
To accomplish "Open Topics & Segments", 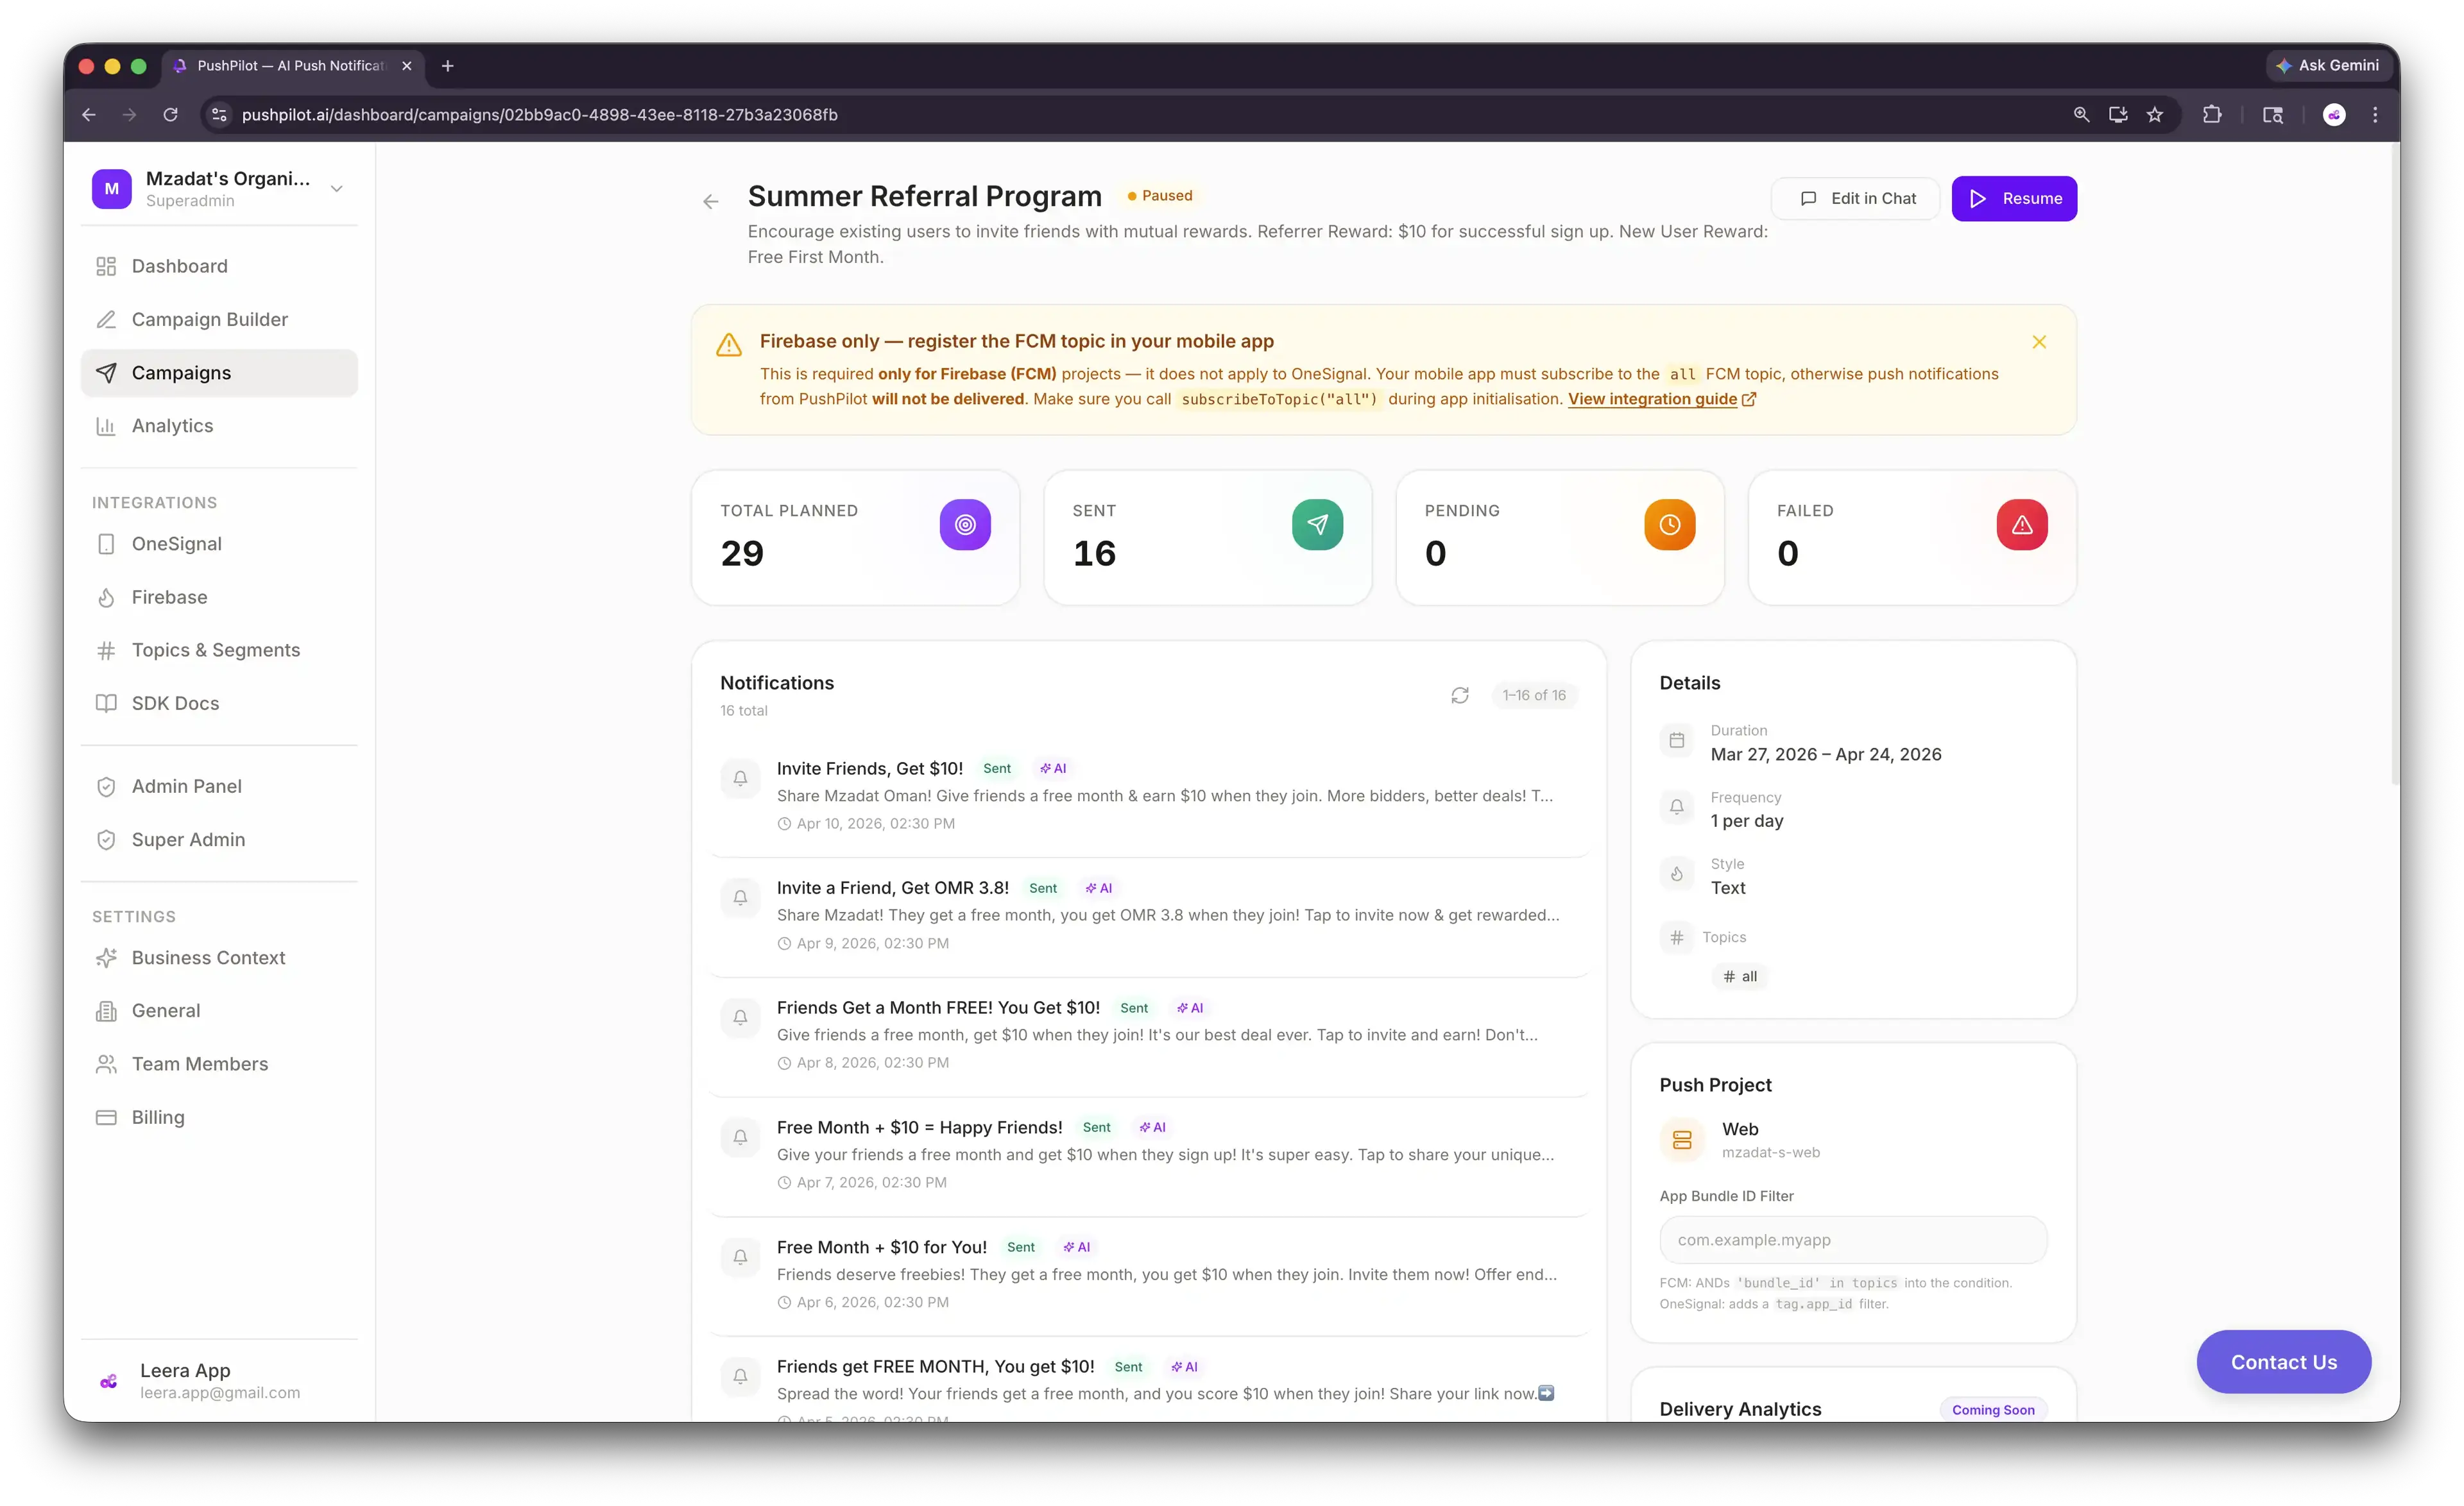I will [x=219, y=650].
